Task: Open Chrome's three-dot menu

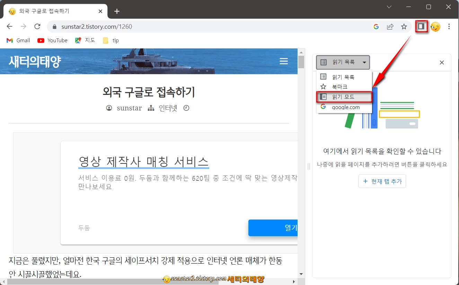Action: [449, 26]
